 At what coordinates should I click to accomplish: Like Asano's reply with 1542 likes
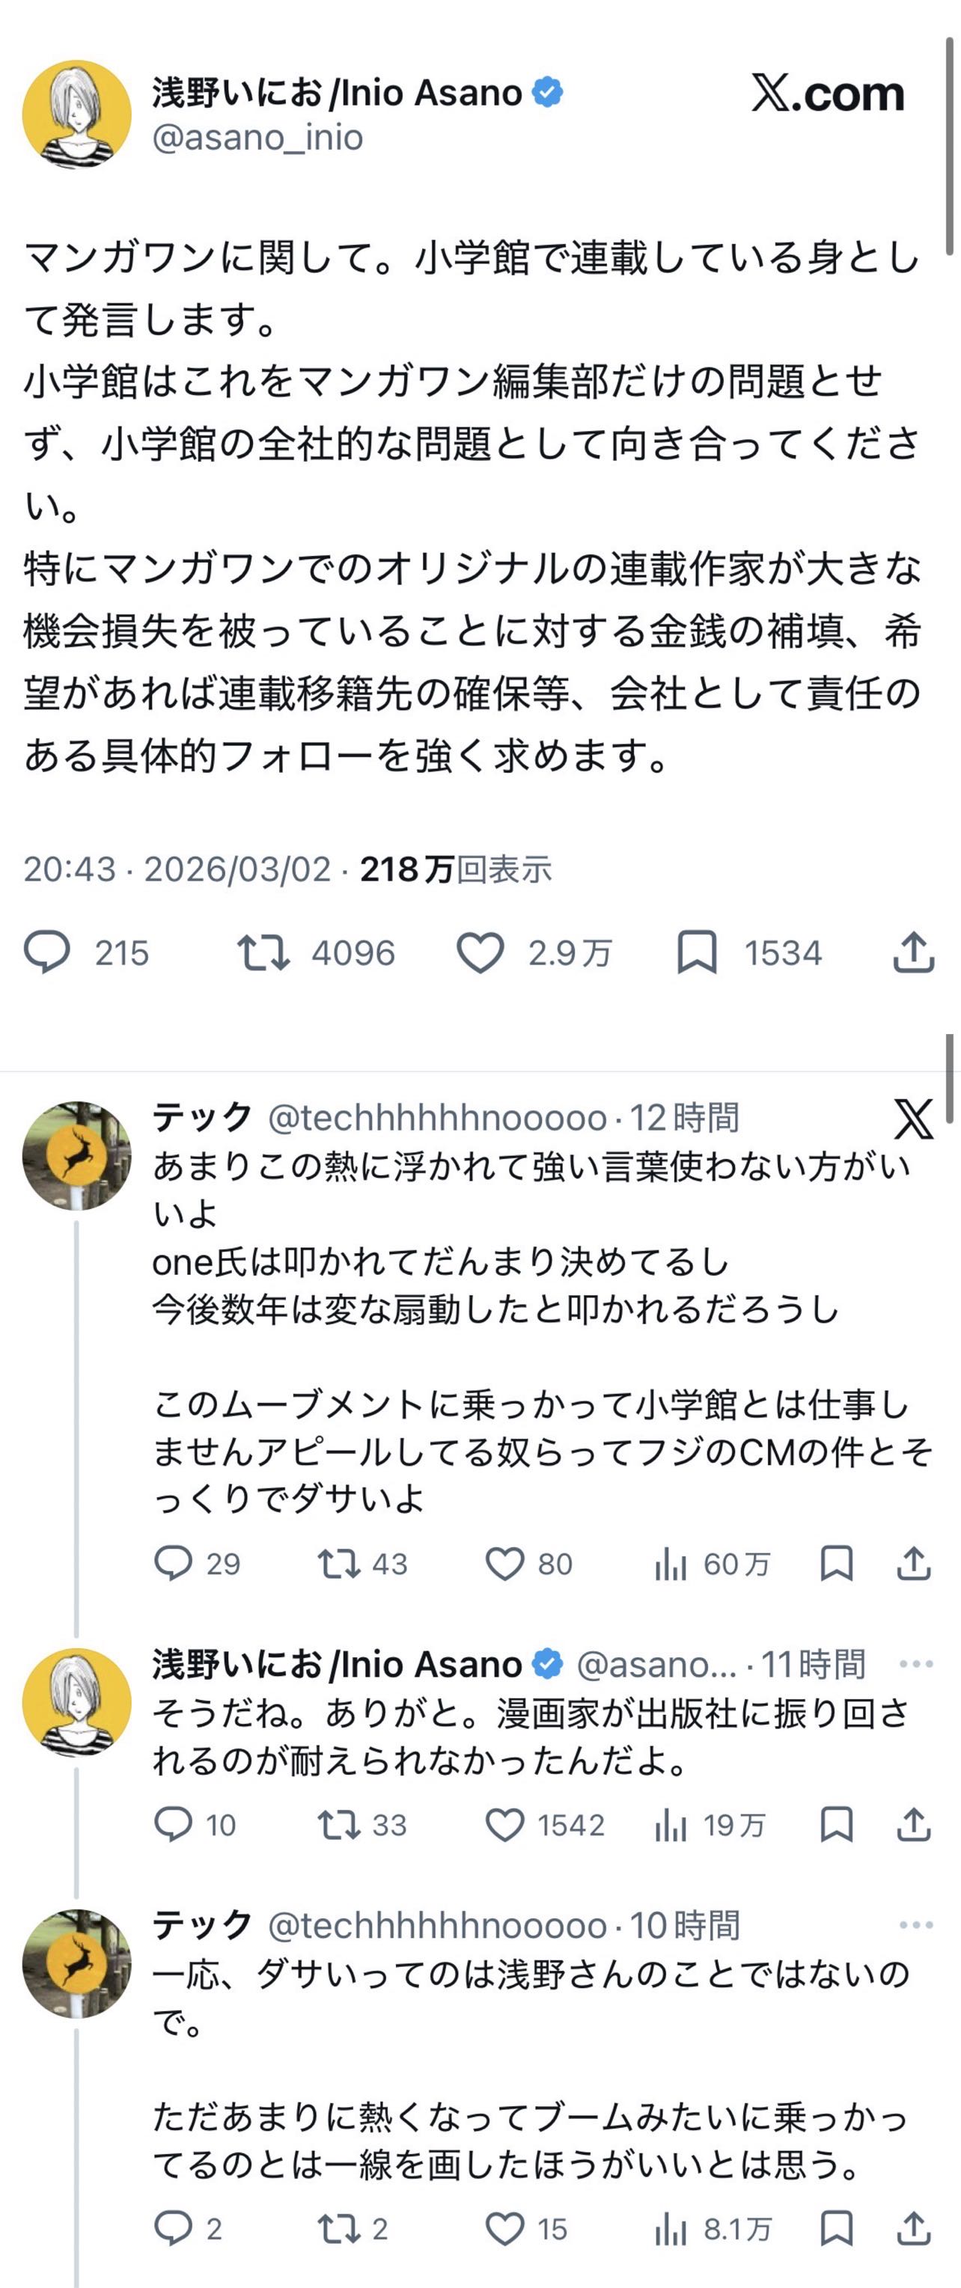pyautogui.click(x=504, y=1824)
